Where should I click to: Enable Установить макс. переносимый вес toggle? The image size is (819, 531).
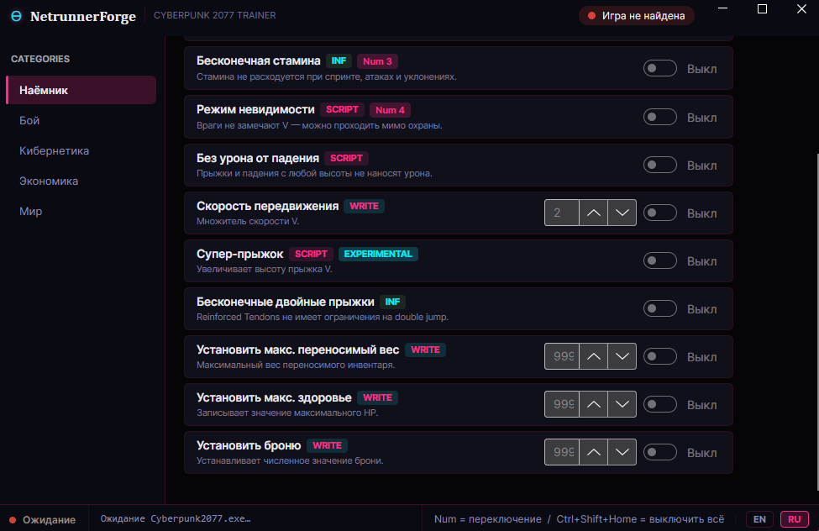[659, 356]
